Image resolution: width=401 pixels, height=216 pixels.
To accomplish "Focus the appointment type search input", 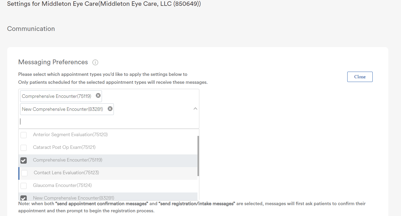I will click(106, 122).
